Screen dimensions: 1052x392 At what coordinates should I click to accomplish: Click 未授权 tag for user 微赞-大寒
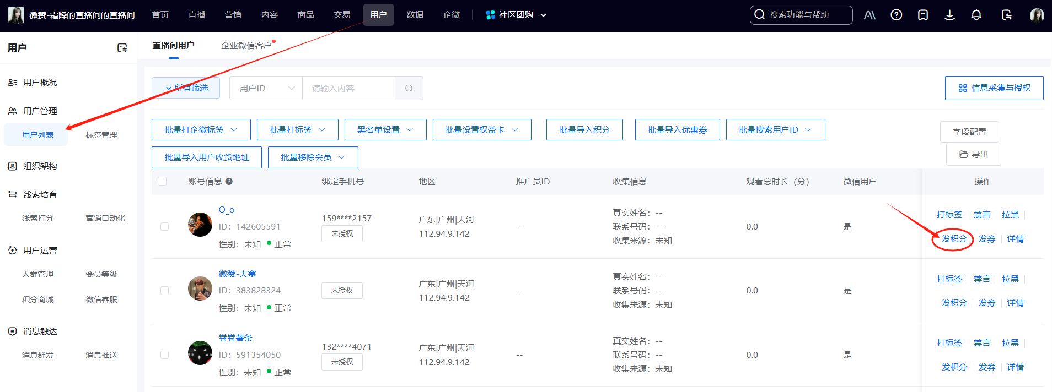point(342,290)
